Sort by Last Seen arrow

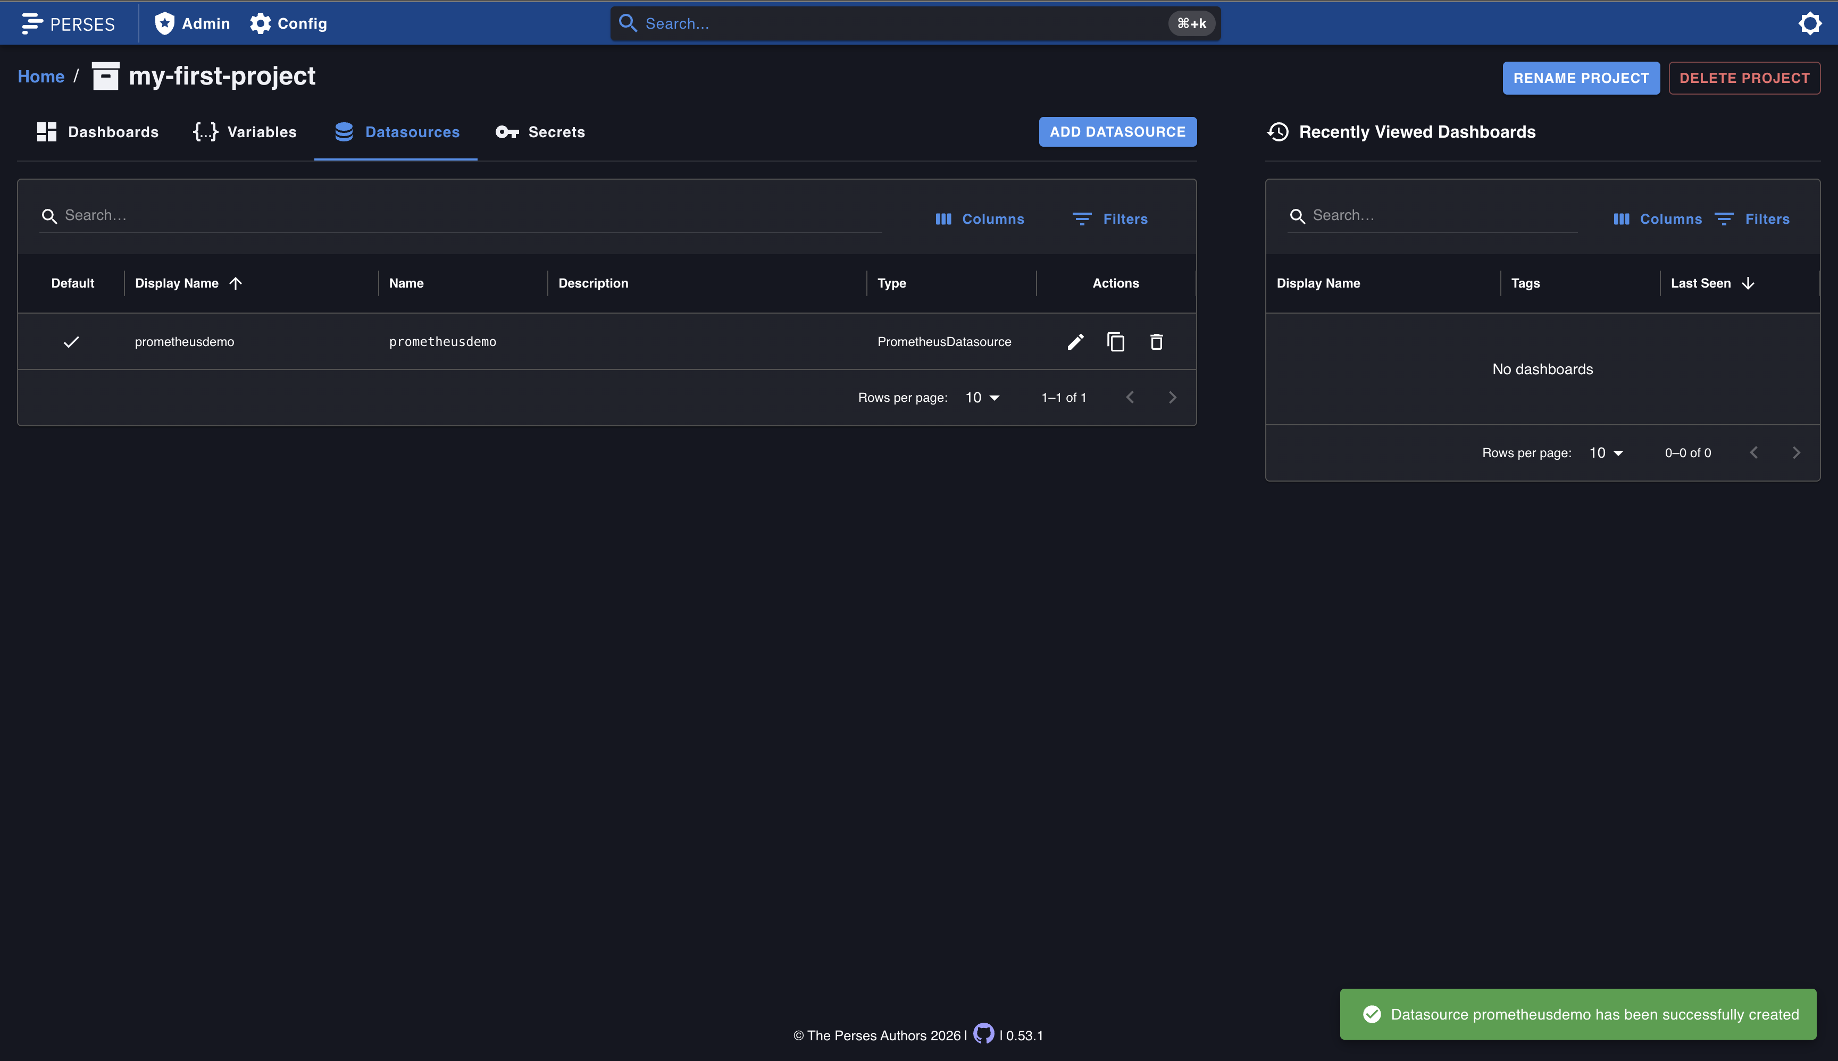tap(1748, 283)
